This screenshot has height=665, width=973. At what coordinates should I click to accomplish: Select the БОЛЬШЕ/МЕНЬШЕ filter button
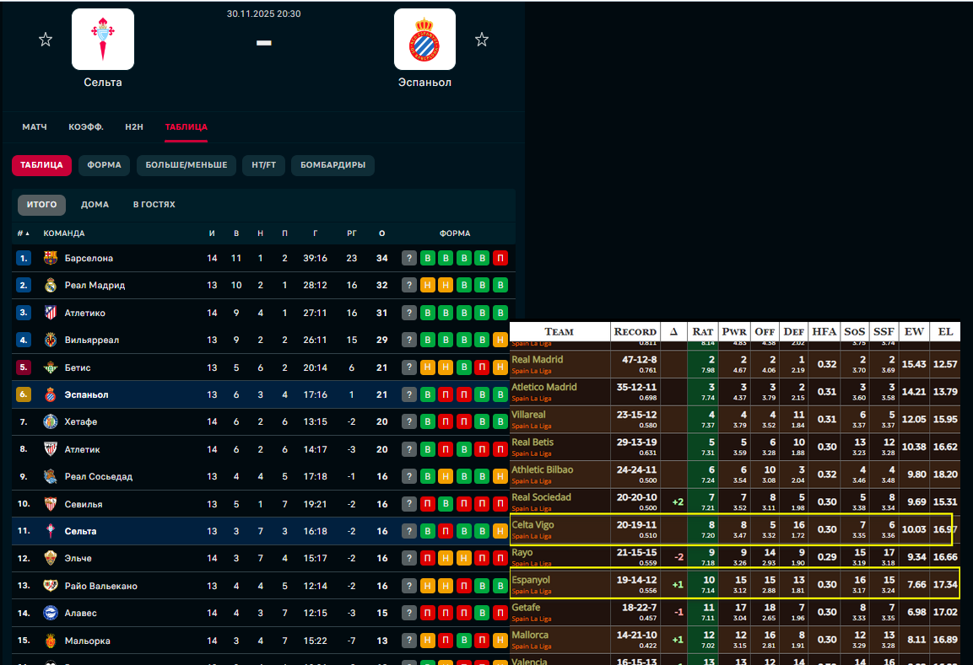[x=186, y=165]
